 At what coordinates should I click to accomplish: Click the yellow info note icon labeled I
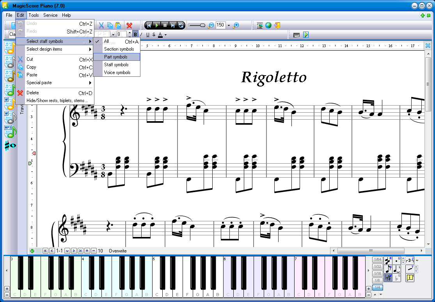[x=410, y=277]
